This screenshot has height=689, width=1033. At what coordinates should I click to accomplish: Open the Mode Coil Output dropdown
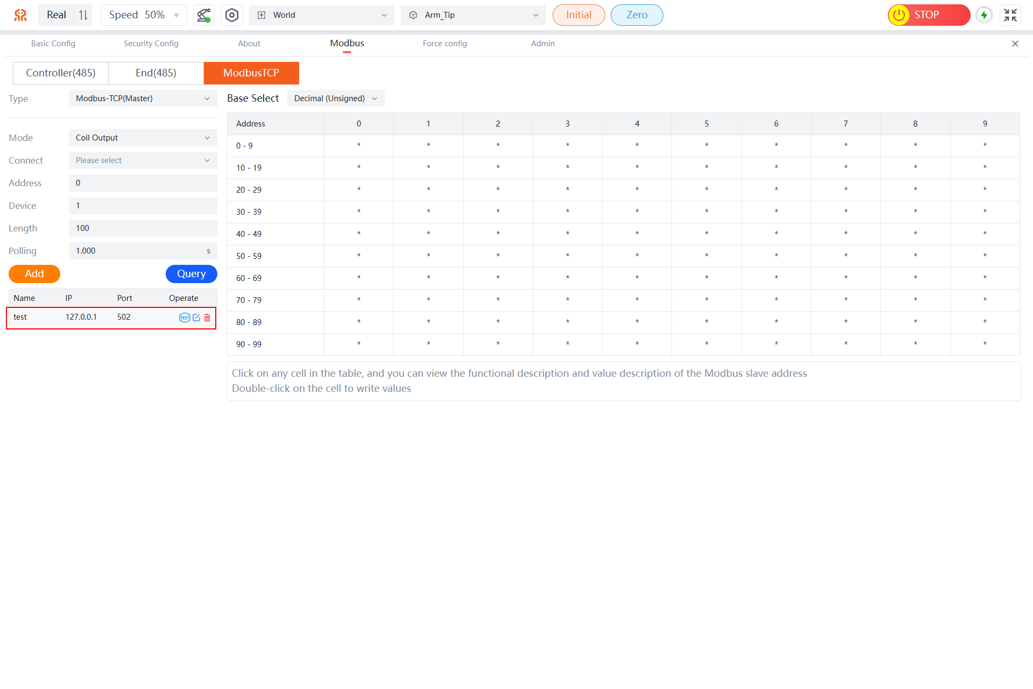coord(143,138)
